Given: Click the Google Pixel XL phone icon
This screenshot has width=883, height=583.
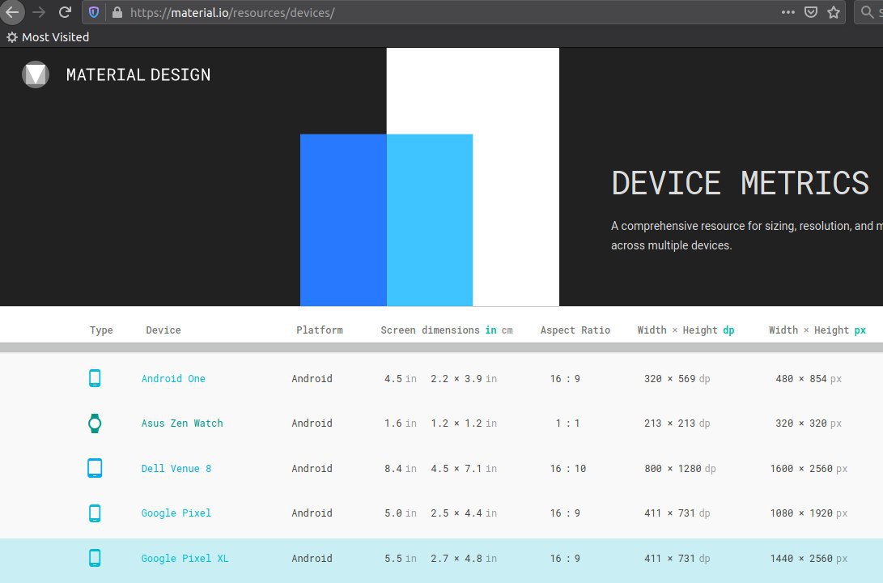Looking at the screenshot, I should [x=95, y=558].
